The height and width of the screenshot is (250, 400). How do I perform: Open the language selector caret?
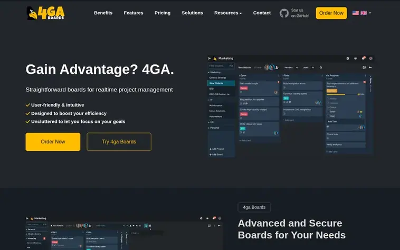370,13
